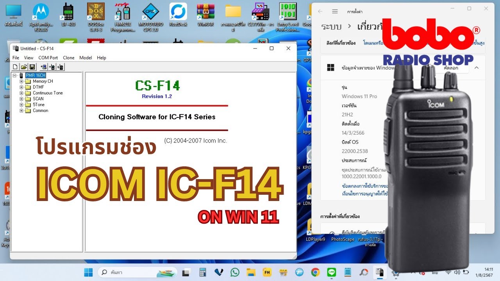Select the PMR 16CH tree item
Image resolution: width=500 pixels, height=281 pixels.
tap(36, 75)
